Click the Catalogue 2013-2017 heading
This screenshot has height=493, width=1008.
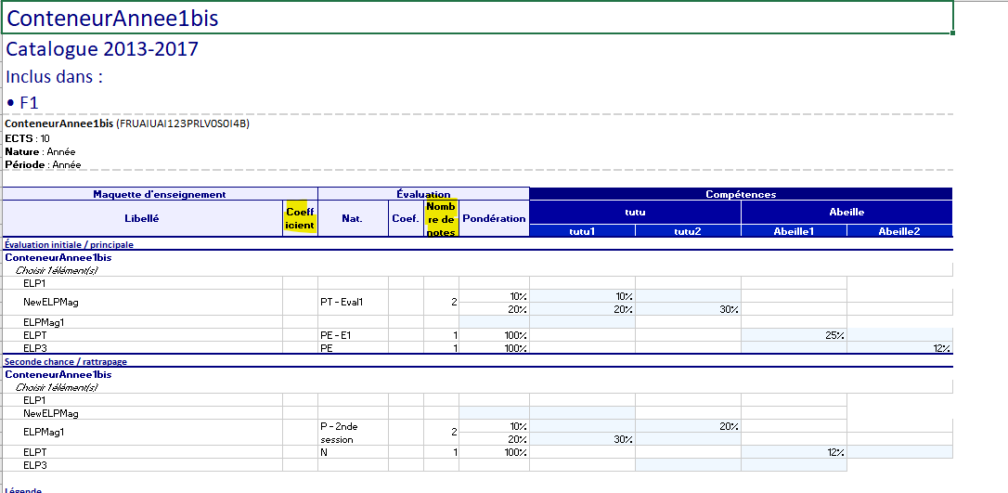[102, 49]
